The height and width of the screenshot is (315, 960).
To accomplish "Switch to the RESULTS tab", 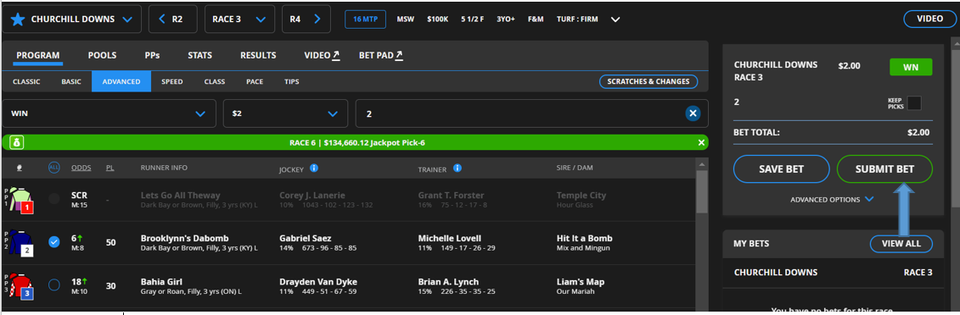I will point(258,55).
